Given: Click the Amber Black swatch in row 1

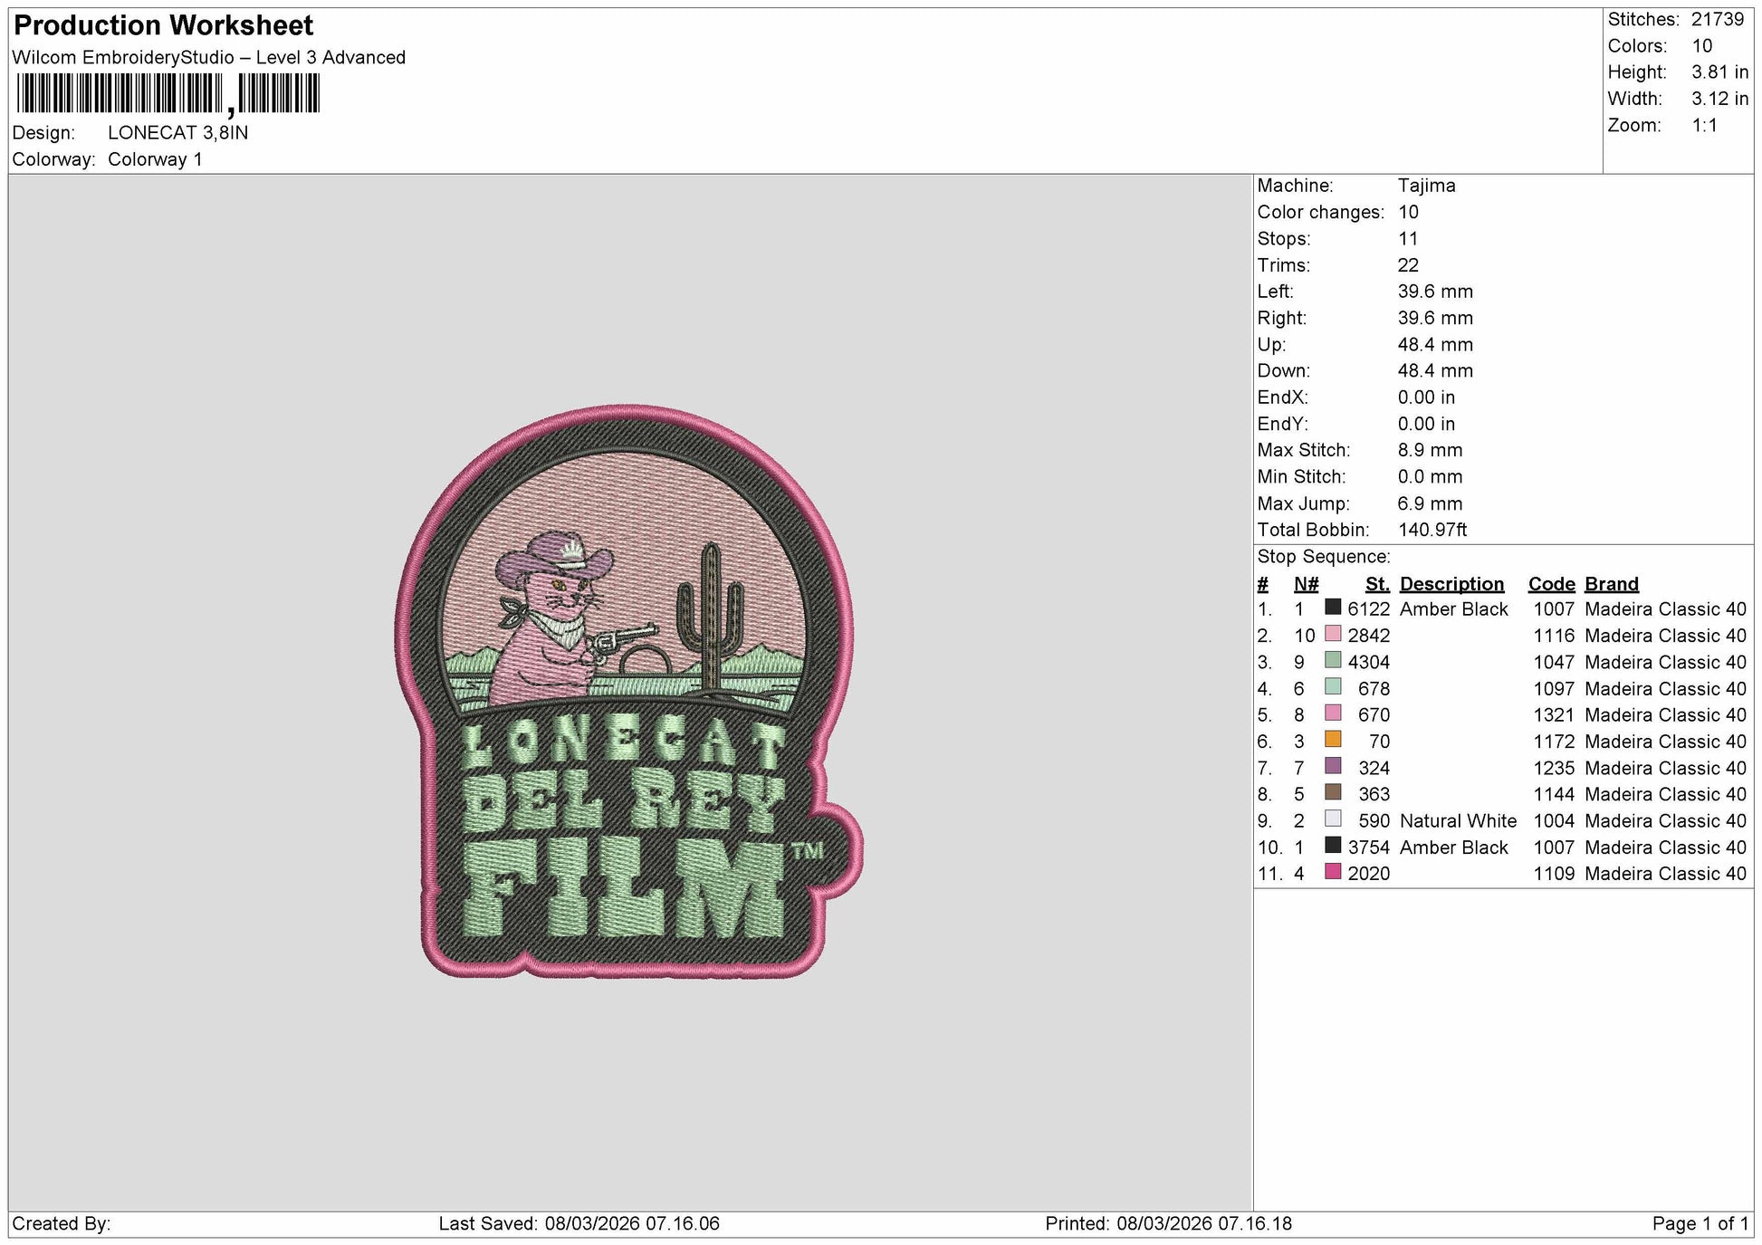Looking at the screenshot, I should (1333, 608).
